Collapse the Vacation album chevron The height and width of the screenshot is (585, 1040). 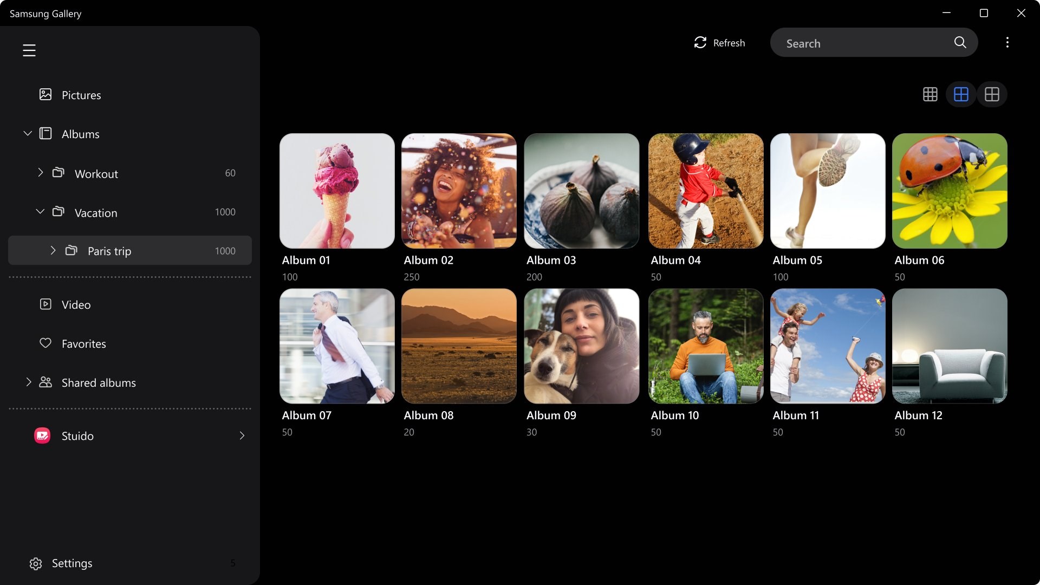40,211
